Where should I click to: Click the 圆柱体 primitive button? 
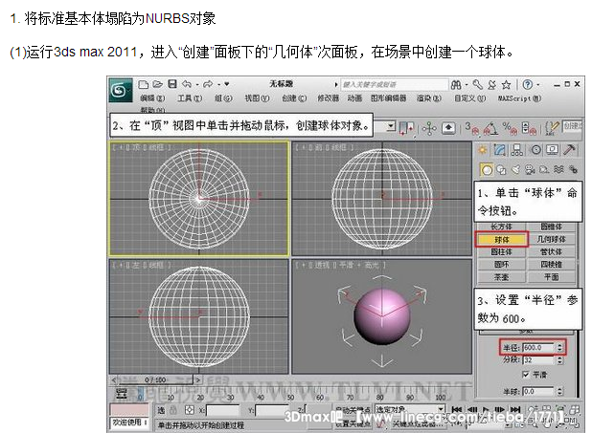(501, 251)
